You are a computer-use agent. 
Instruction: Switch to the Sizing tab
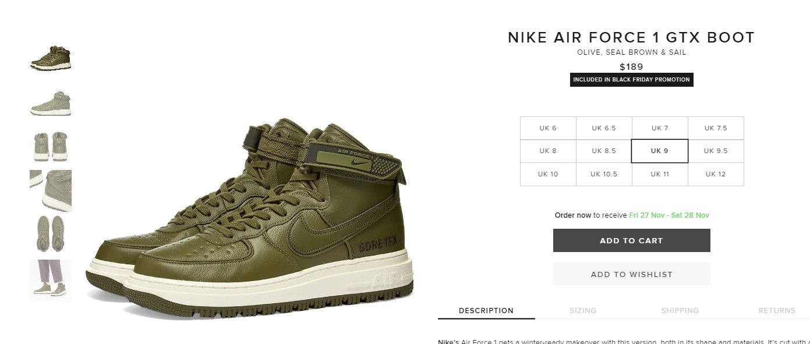tap(583, 311)
